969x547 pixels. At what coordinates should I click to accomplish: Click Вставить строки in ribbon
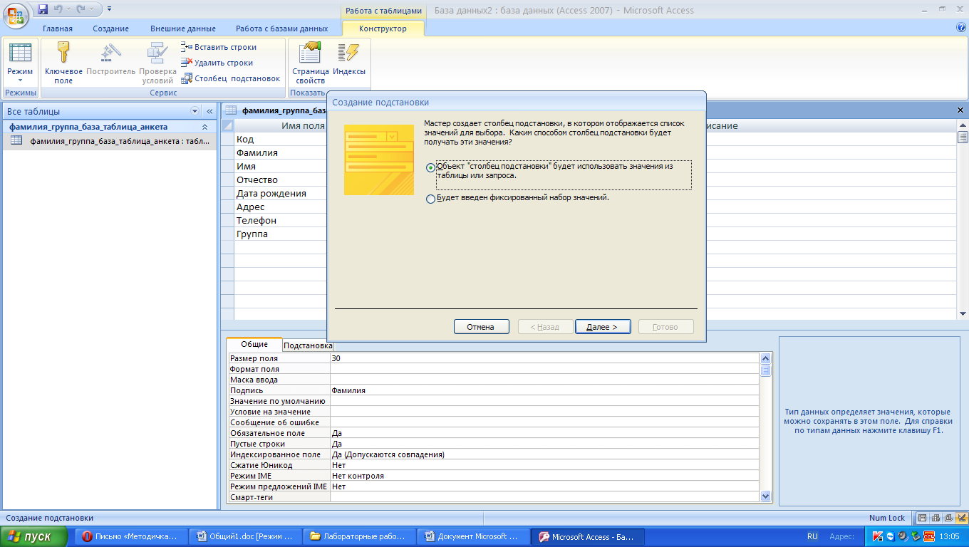(x=219, y=47)
